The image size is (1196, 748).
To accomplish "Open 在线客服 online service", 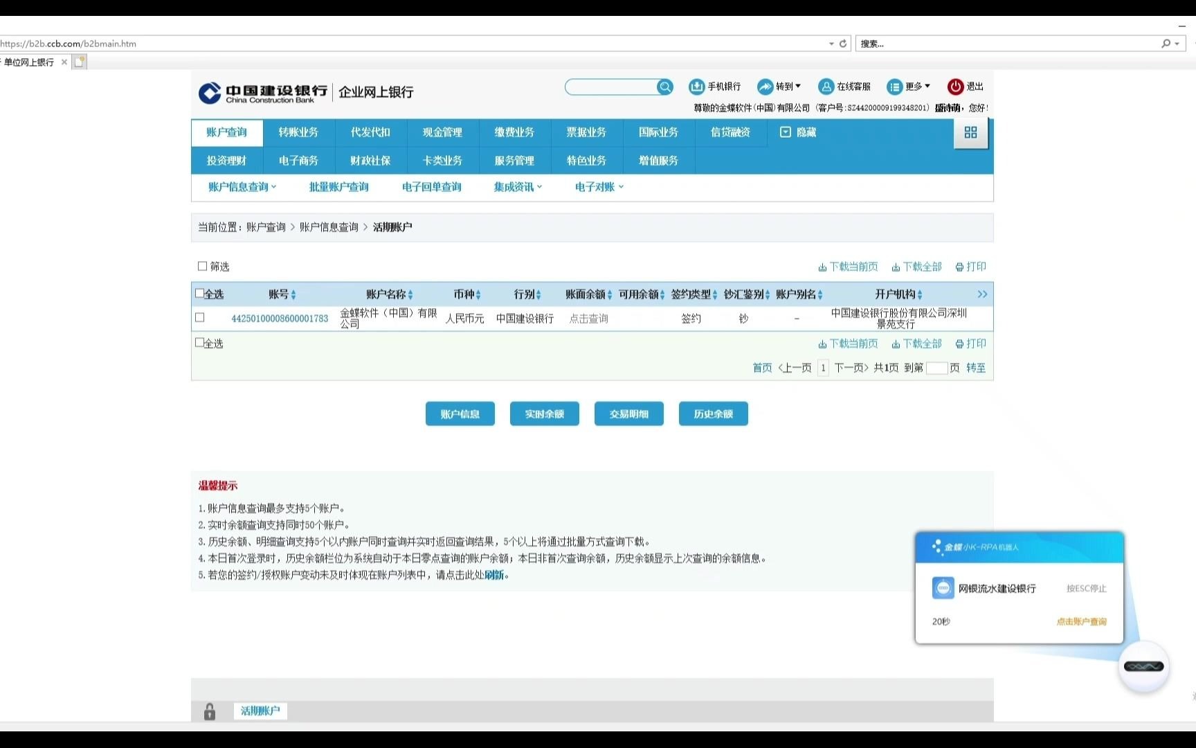I will tap(844, 87).
